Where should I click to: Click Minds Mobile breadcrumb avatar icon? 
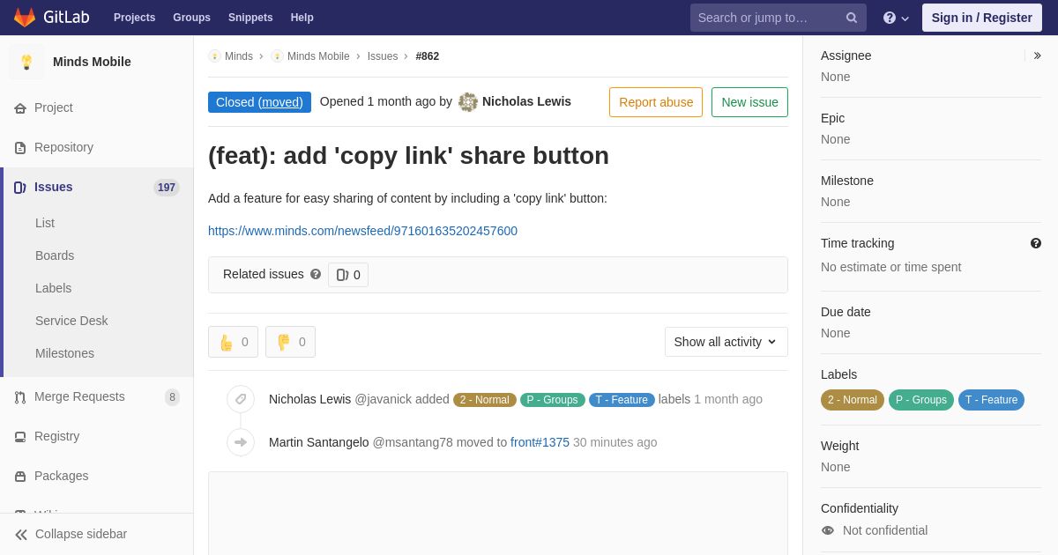click(277, 56)
